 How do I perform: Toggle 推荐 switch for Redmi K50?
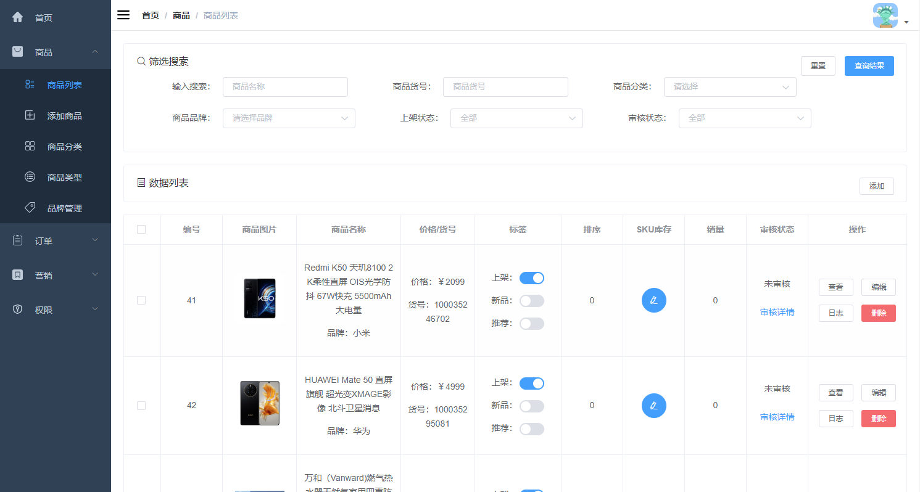(x=532, y=324)
